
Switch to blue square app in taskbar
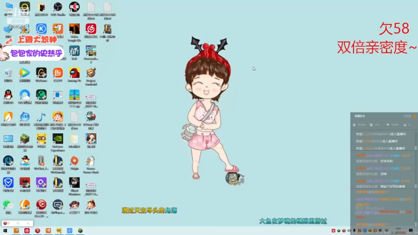pyautogui.click(x=69, y=231)
